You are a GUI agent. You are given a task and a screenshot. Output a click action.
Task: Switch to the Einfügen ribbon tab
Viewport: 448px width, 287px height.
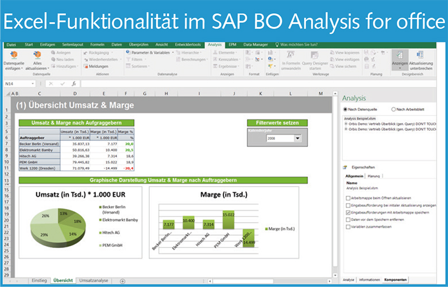pyautogui.click(x=48, y=45)
